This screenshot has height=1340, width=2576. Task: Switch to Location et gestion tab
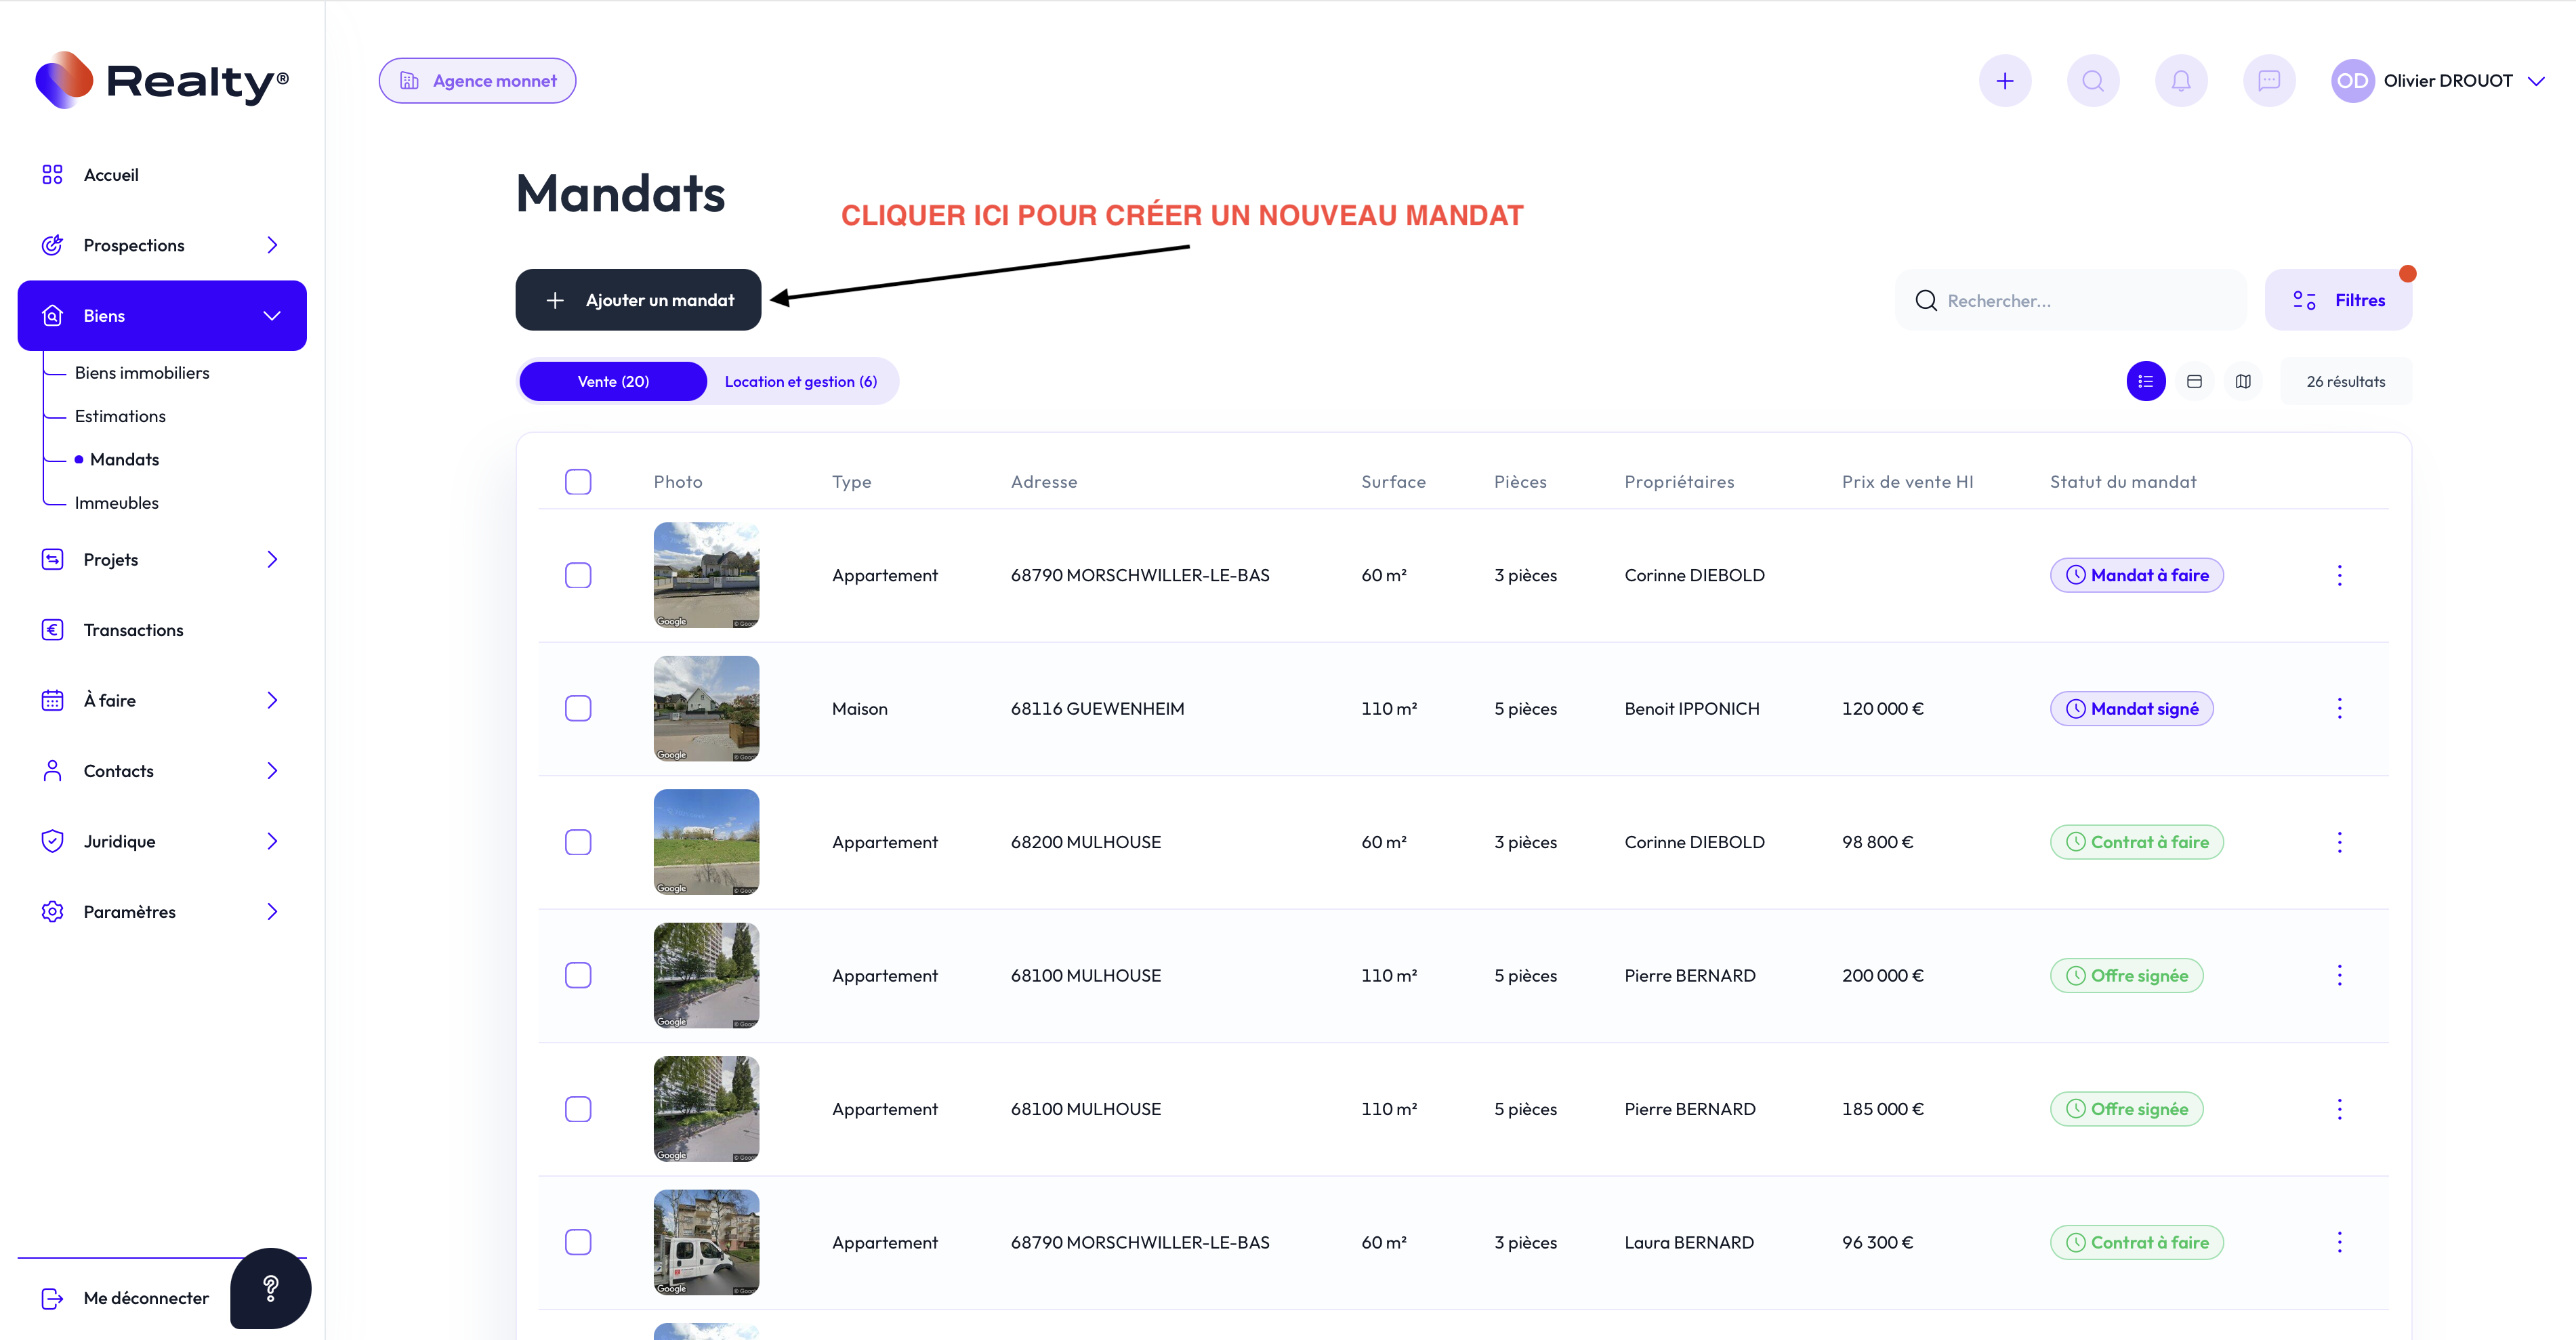coord(800,381)
